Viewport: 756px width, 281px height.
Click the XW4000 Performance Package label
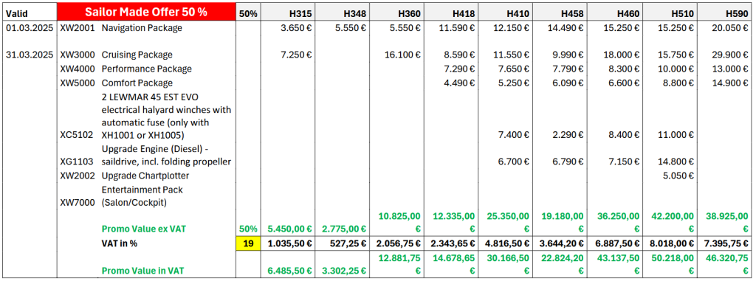126,69
